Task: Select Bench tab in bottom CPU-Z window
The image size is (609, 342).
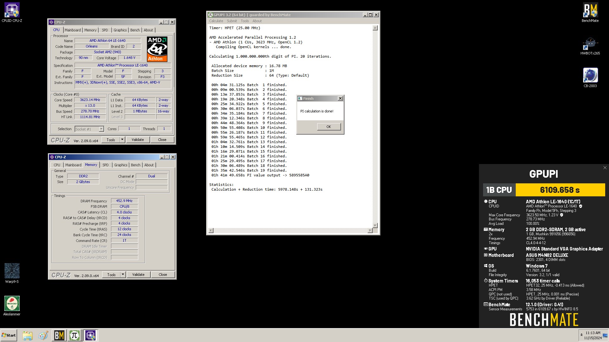Action: [135, 165]
